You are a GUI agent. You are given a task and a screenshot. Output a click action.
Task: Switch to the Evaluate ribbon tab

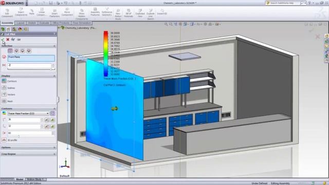44,23
